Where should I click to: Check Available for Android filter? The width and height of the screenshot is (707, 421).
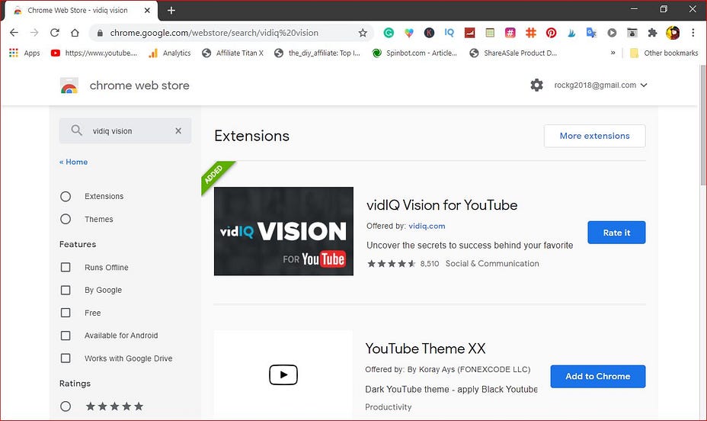[66, 336]
